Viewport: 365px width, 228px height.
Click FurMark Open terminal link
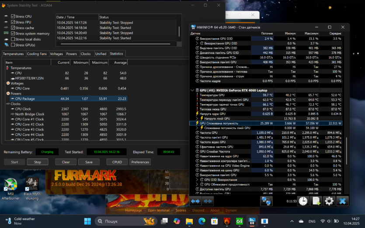[x=159, y=210]
